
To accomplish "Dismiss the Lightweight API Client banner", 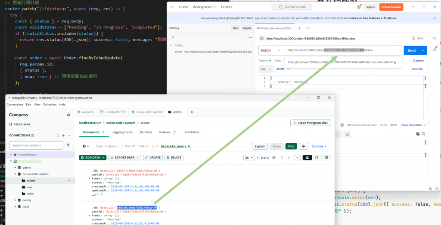I will click(x=435, y=18).
